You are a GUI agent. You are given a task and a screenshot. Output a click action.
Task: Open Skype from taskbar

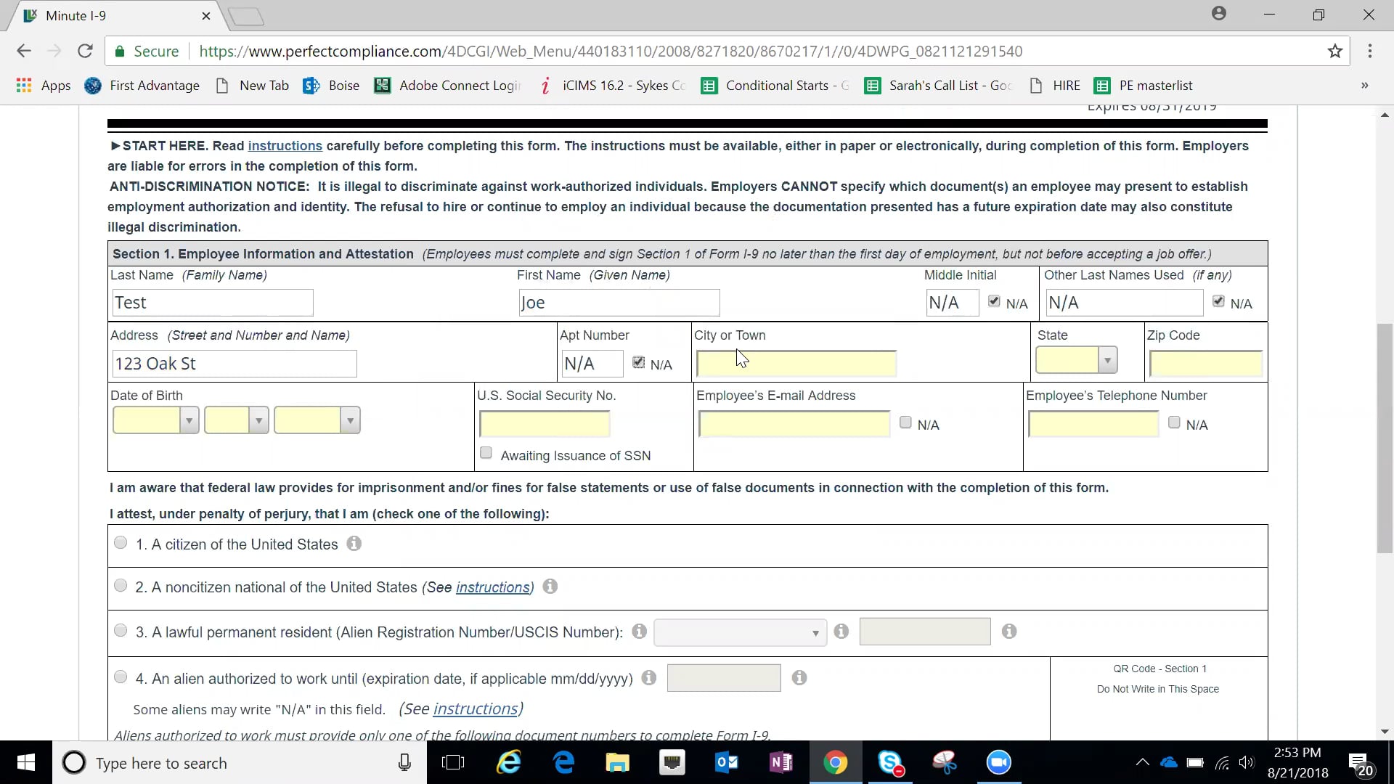click(890, 763)
